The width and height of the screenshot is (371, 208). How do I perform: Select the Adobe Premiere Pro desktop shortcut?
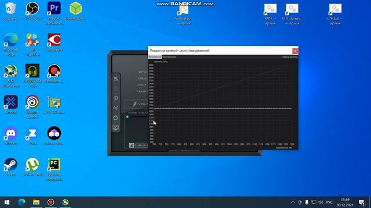pos(54,13)
